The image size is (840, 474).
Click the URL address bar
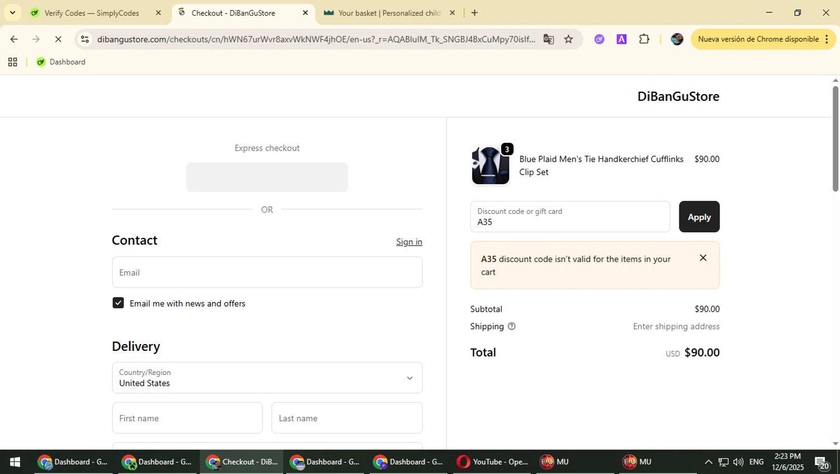316,39
